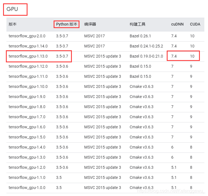
Task: Select the CUDA column header
Action: coord(195,24)
